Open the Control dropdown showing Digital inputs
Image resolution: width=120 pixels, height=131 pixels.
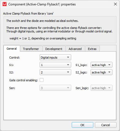point(55,57)
